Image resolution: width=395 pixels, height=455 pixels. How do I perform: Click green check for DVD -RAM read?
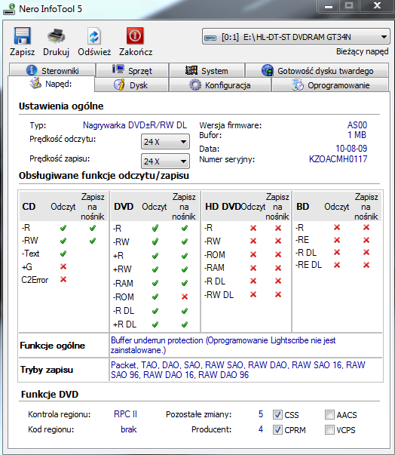(155, 283)
